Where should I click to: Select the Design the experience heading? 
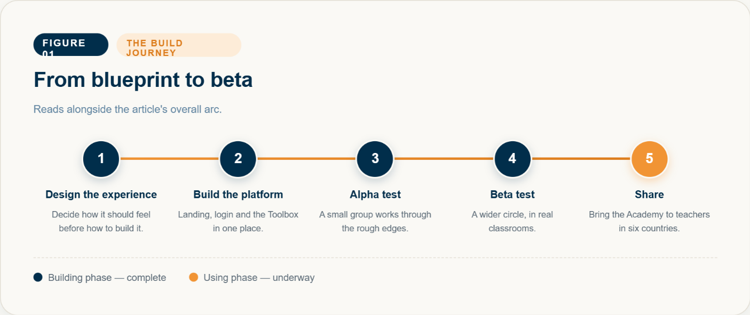(x=101, y=195)
